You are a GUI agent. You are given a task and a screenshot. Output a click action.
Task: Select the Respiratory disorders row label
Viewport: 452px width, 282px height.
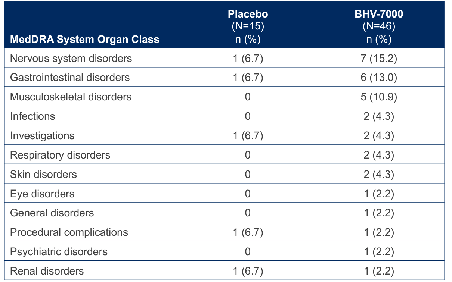[60, 155]
